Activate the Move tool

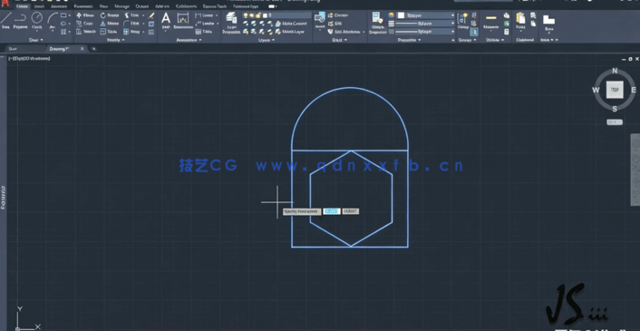point(85,15)
